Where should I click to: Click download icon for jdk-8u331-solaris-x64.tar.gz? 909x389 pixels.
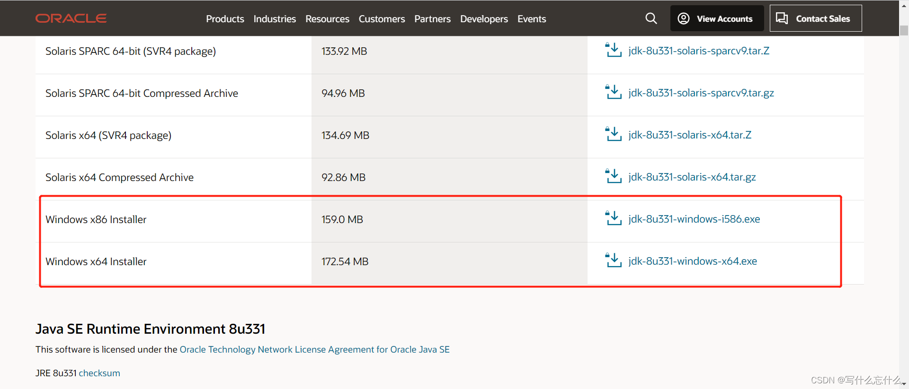614,176
